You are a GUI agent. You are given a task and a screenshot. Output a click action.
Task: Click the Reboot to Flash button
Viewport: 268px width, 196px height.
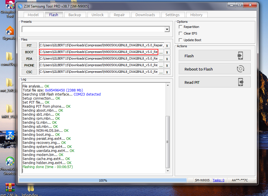[x=215, y=69]
